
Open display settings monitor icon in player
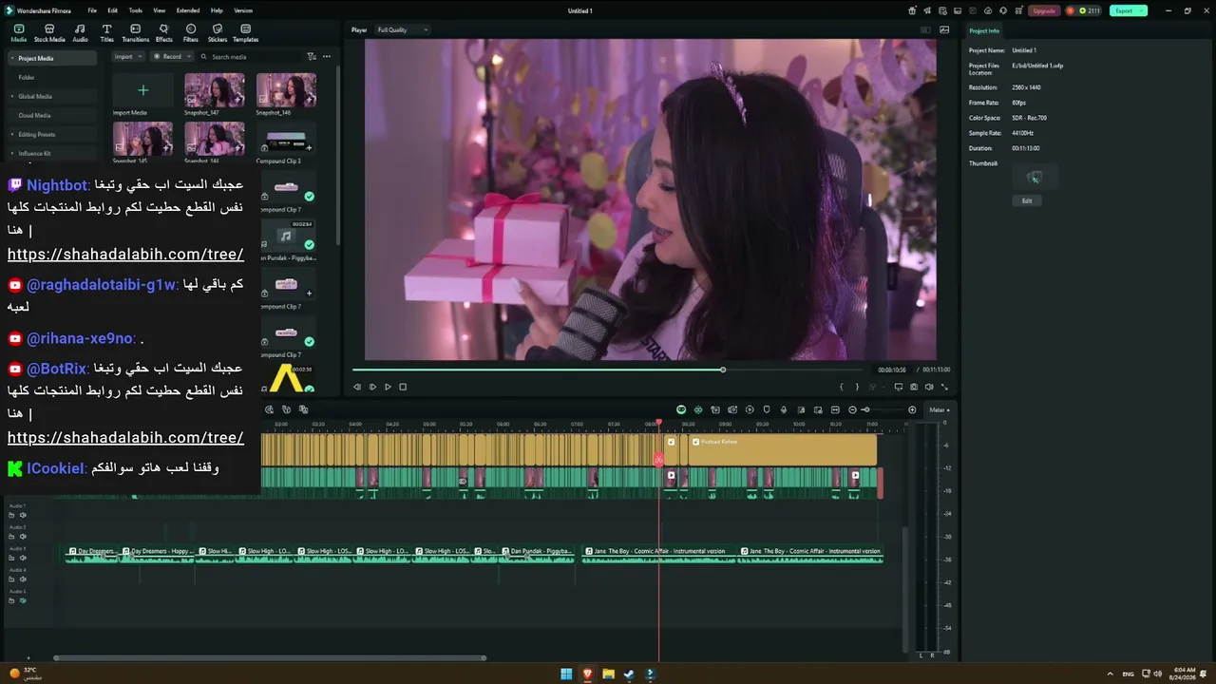(x=899, y=387)
